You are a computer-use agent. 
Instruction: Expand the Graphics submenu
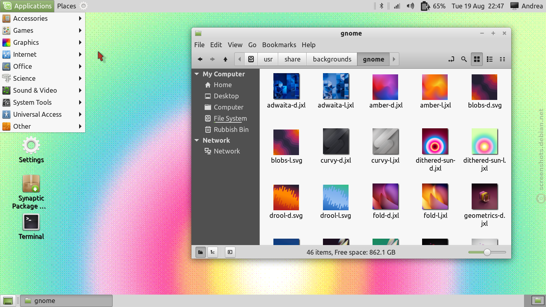pos(43,42)
